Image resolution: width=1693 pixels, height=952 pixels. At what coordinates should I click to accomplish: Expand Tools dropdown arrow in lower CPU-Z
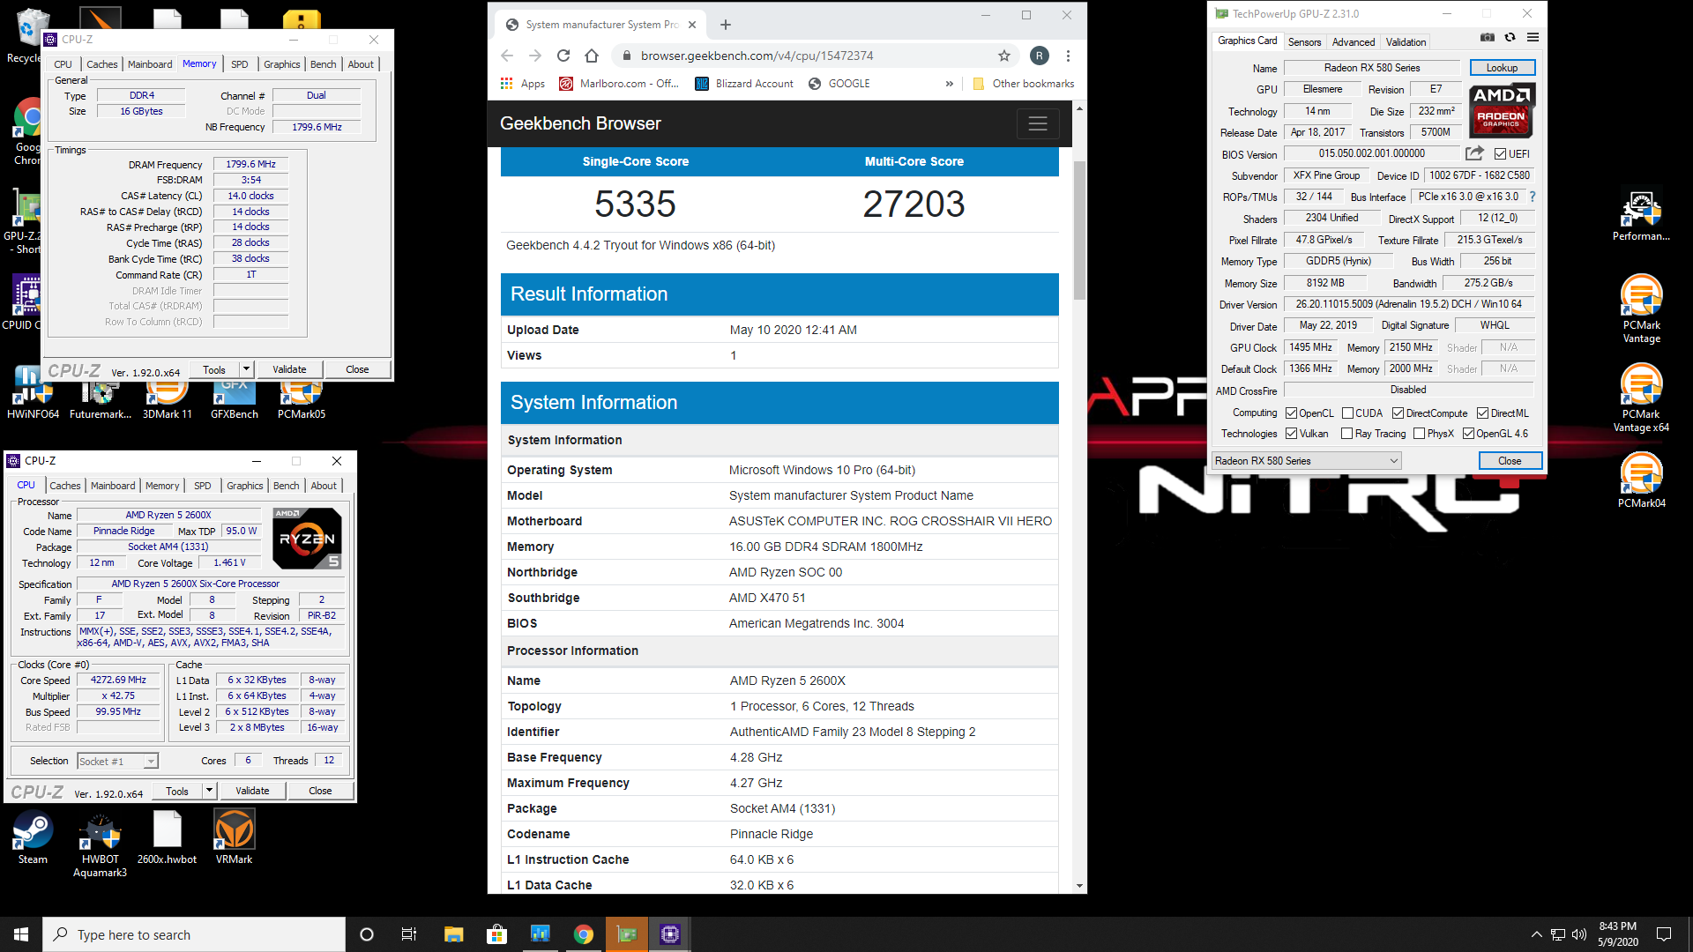pos(209,791)
